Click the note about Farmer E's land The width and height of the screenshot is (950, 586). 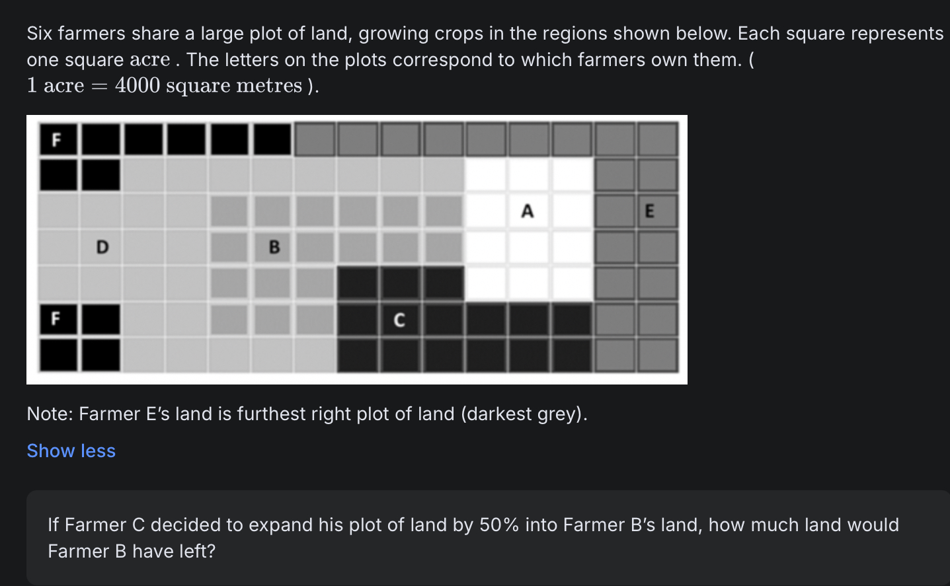[307, 414]
